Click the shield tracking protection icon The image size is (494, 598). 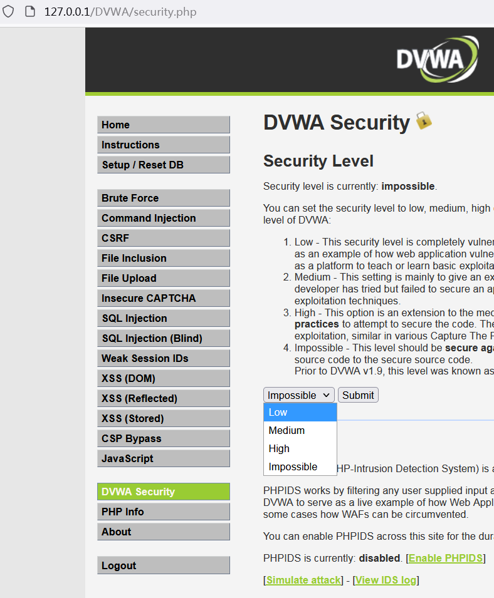8,11
